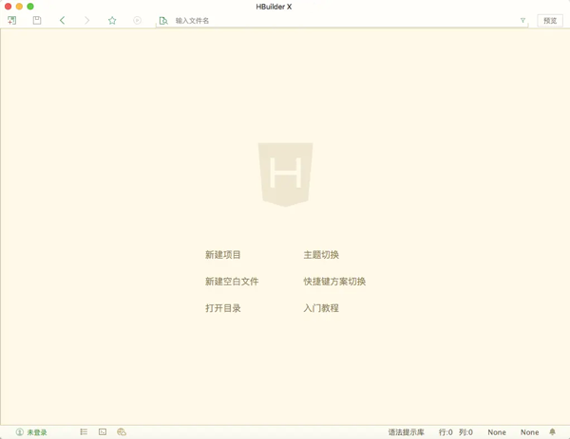Image resolution: width=570 pixels, height=439 pixels.
Task: Click the save file icon
Action: [37, 20]
